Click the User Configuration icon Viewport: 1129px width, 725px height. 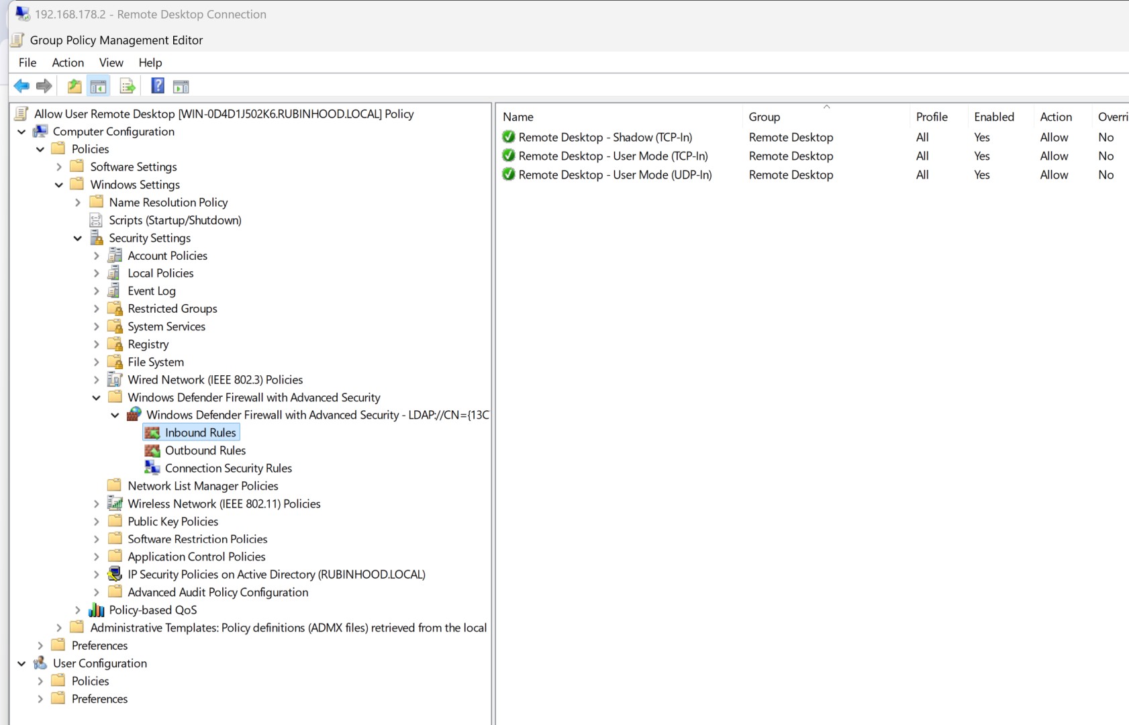(x=41, y=663)
